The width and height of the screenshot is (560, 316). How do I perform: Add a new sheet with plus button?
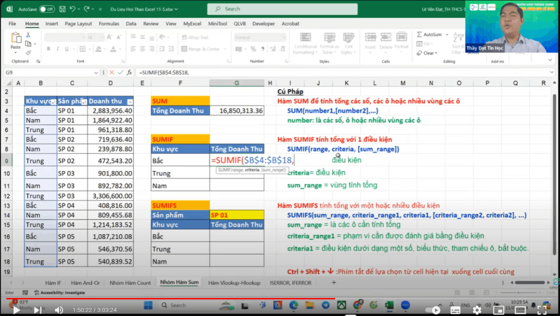(334, 283)
